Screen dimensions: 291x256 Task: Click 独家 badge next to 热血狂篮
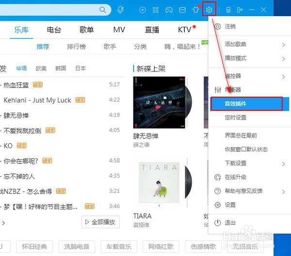point(38,85)
